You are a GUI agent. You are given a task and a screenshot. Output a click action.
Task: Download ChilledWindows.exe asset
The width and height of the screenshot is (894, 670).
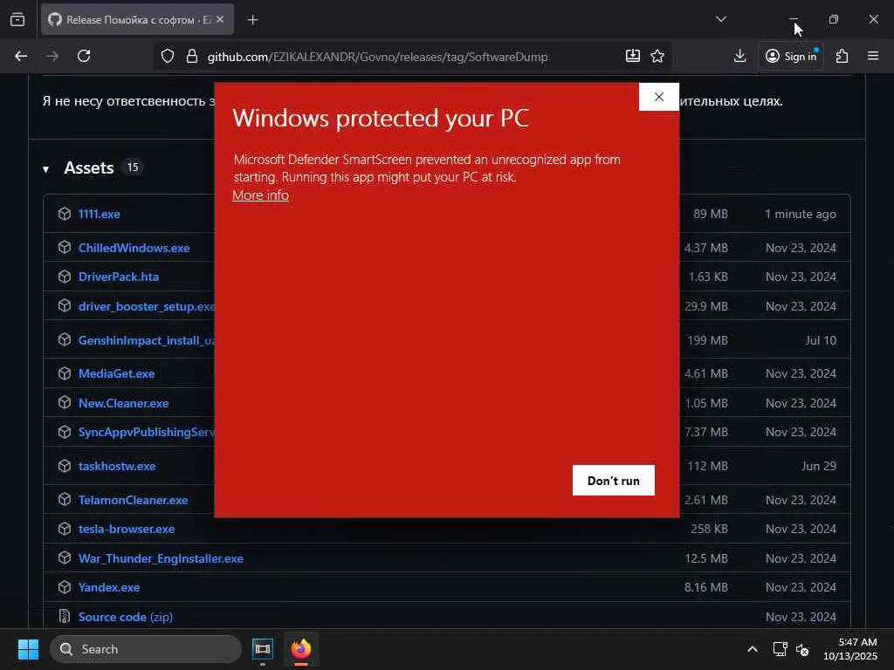point(134,248)
